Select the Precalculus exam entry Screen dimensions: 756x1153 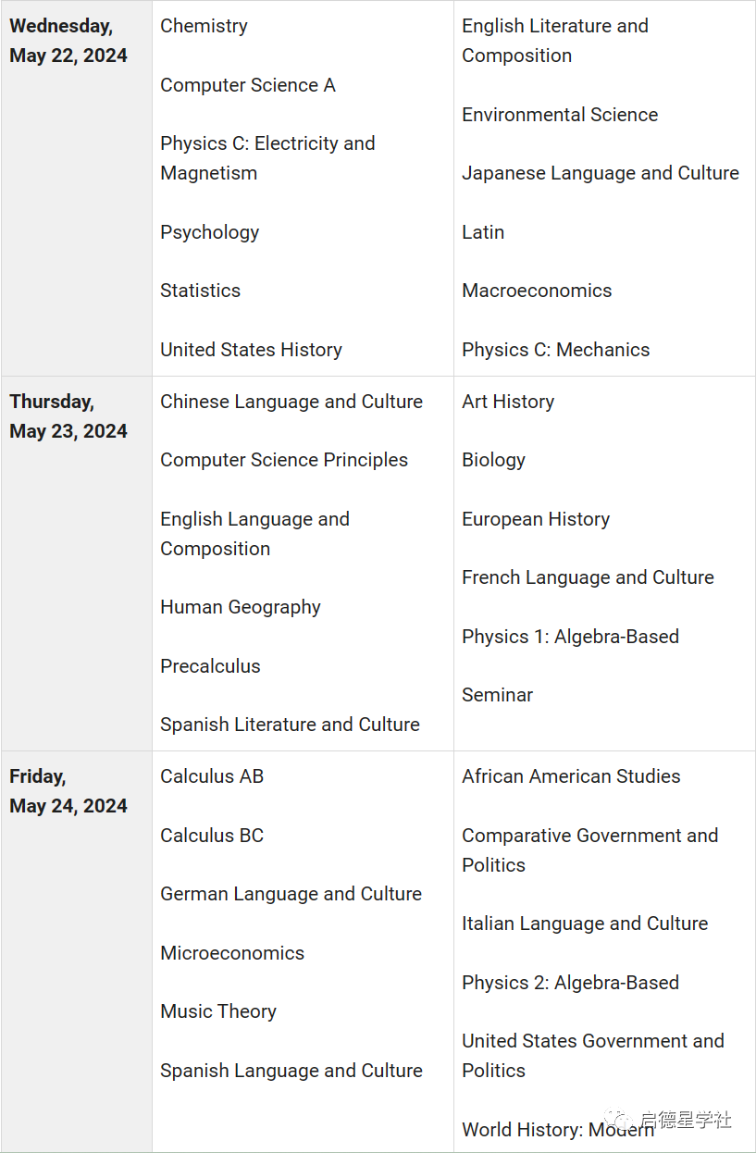(210, 666)
